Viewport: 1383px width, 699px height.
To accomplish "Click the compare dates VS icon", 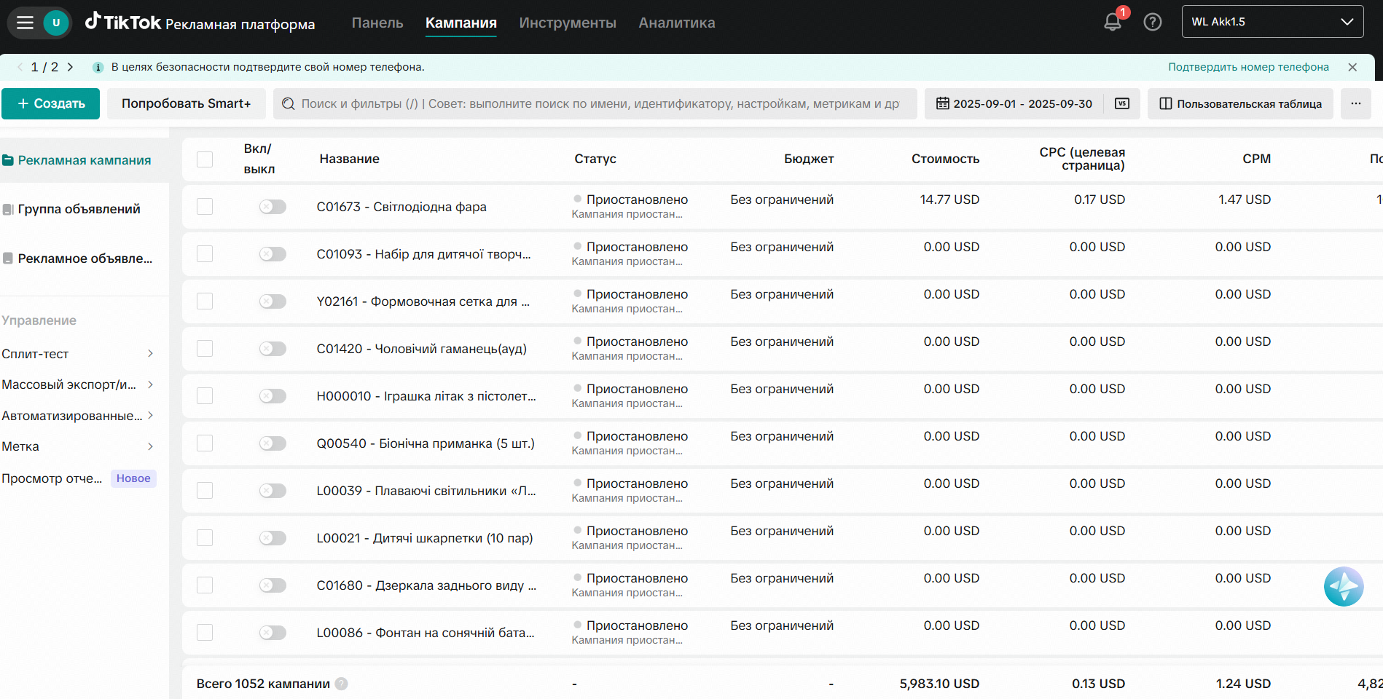I will (x=1122, y=103).
